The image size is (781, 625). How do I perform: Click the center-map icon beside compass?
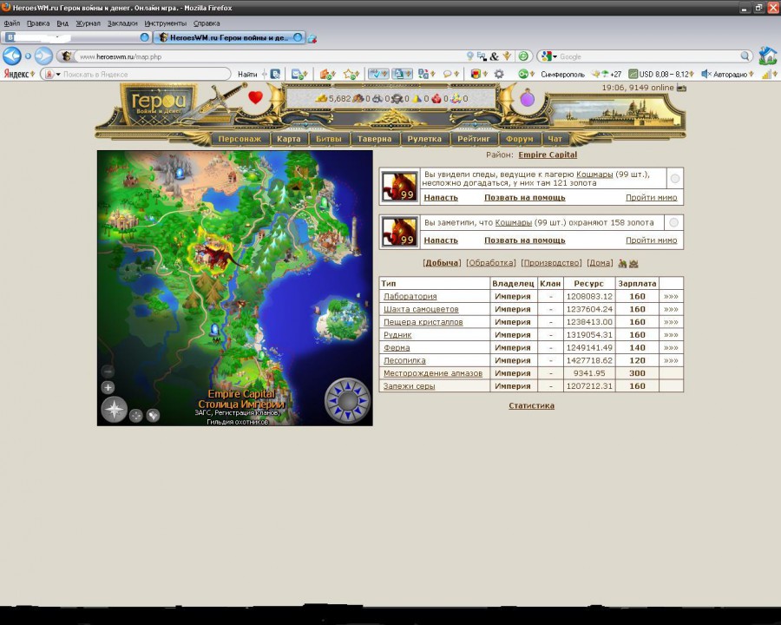(x=136, y=415)
